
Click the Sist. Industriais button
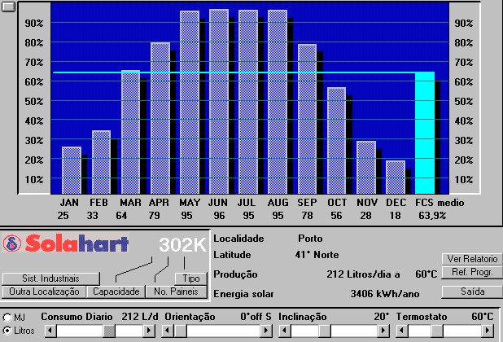click(51, 278)
